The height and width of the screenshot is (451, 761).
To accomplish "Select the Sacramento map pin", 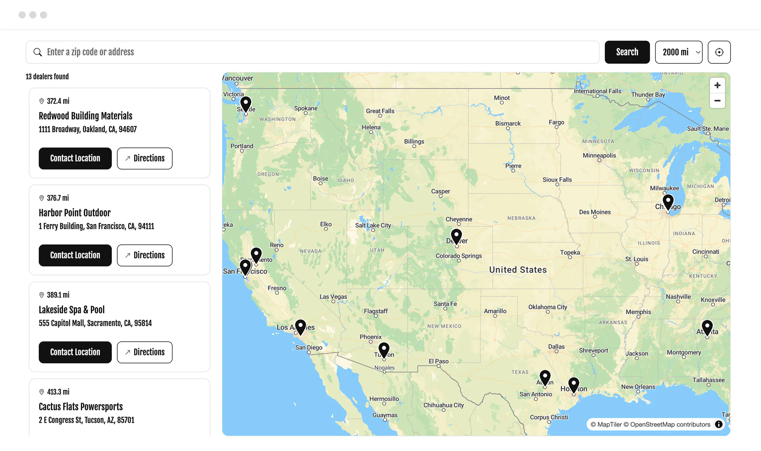I will point(256,255).
